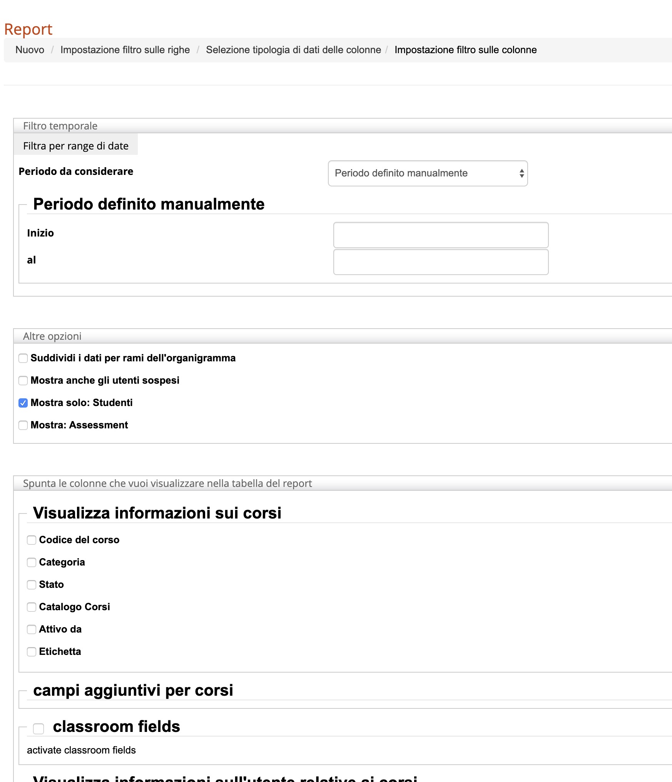Enable Suddividi i dati per rami dell'organigramma
672x782 pixels.
click(23, 358)
